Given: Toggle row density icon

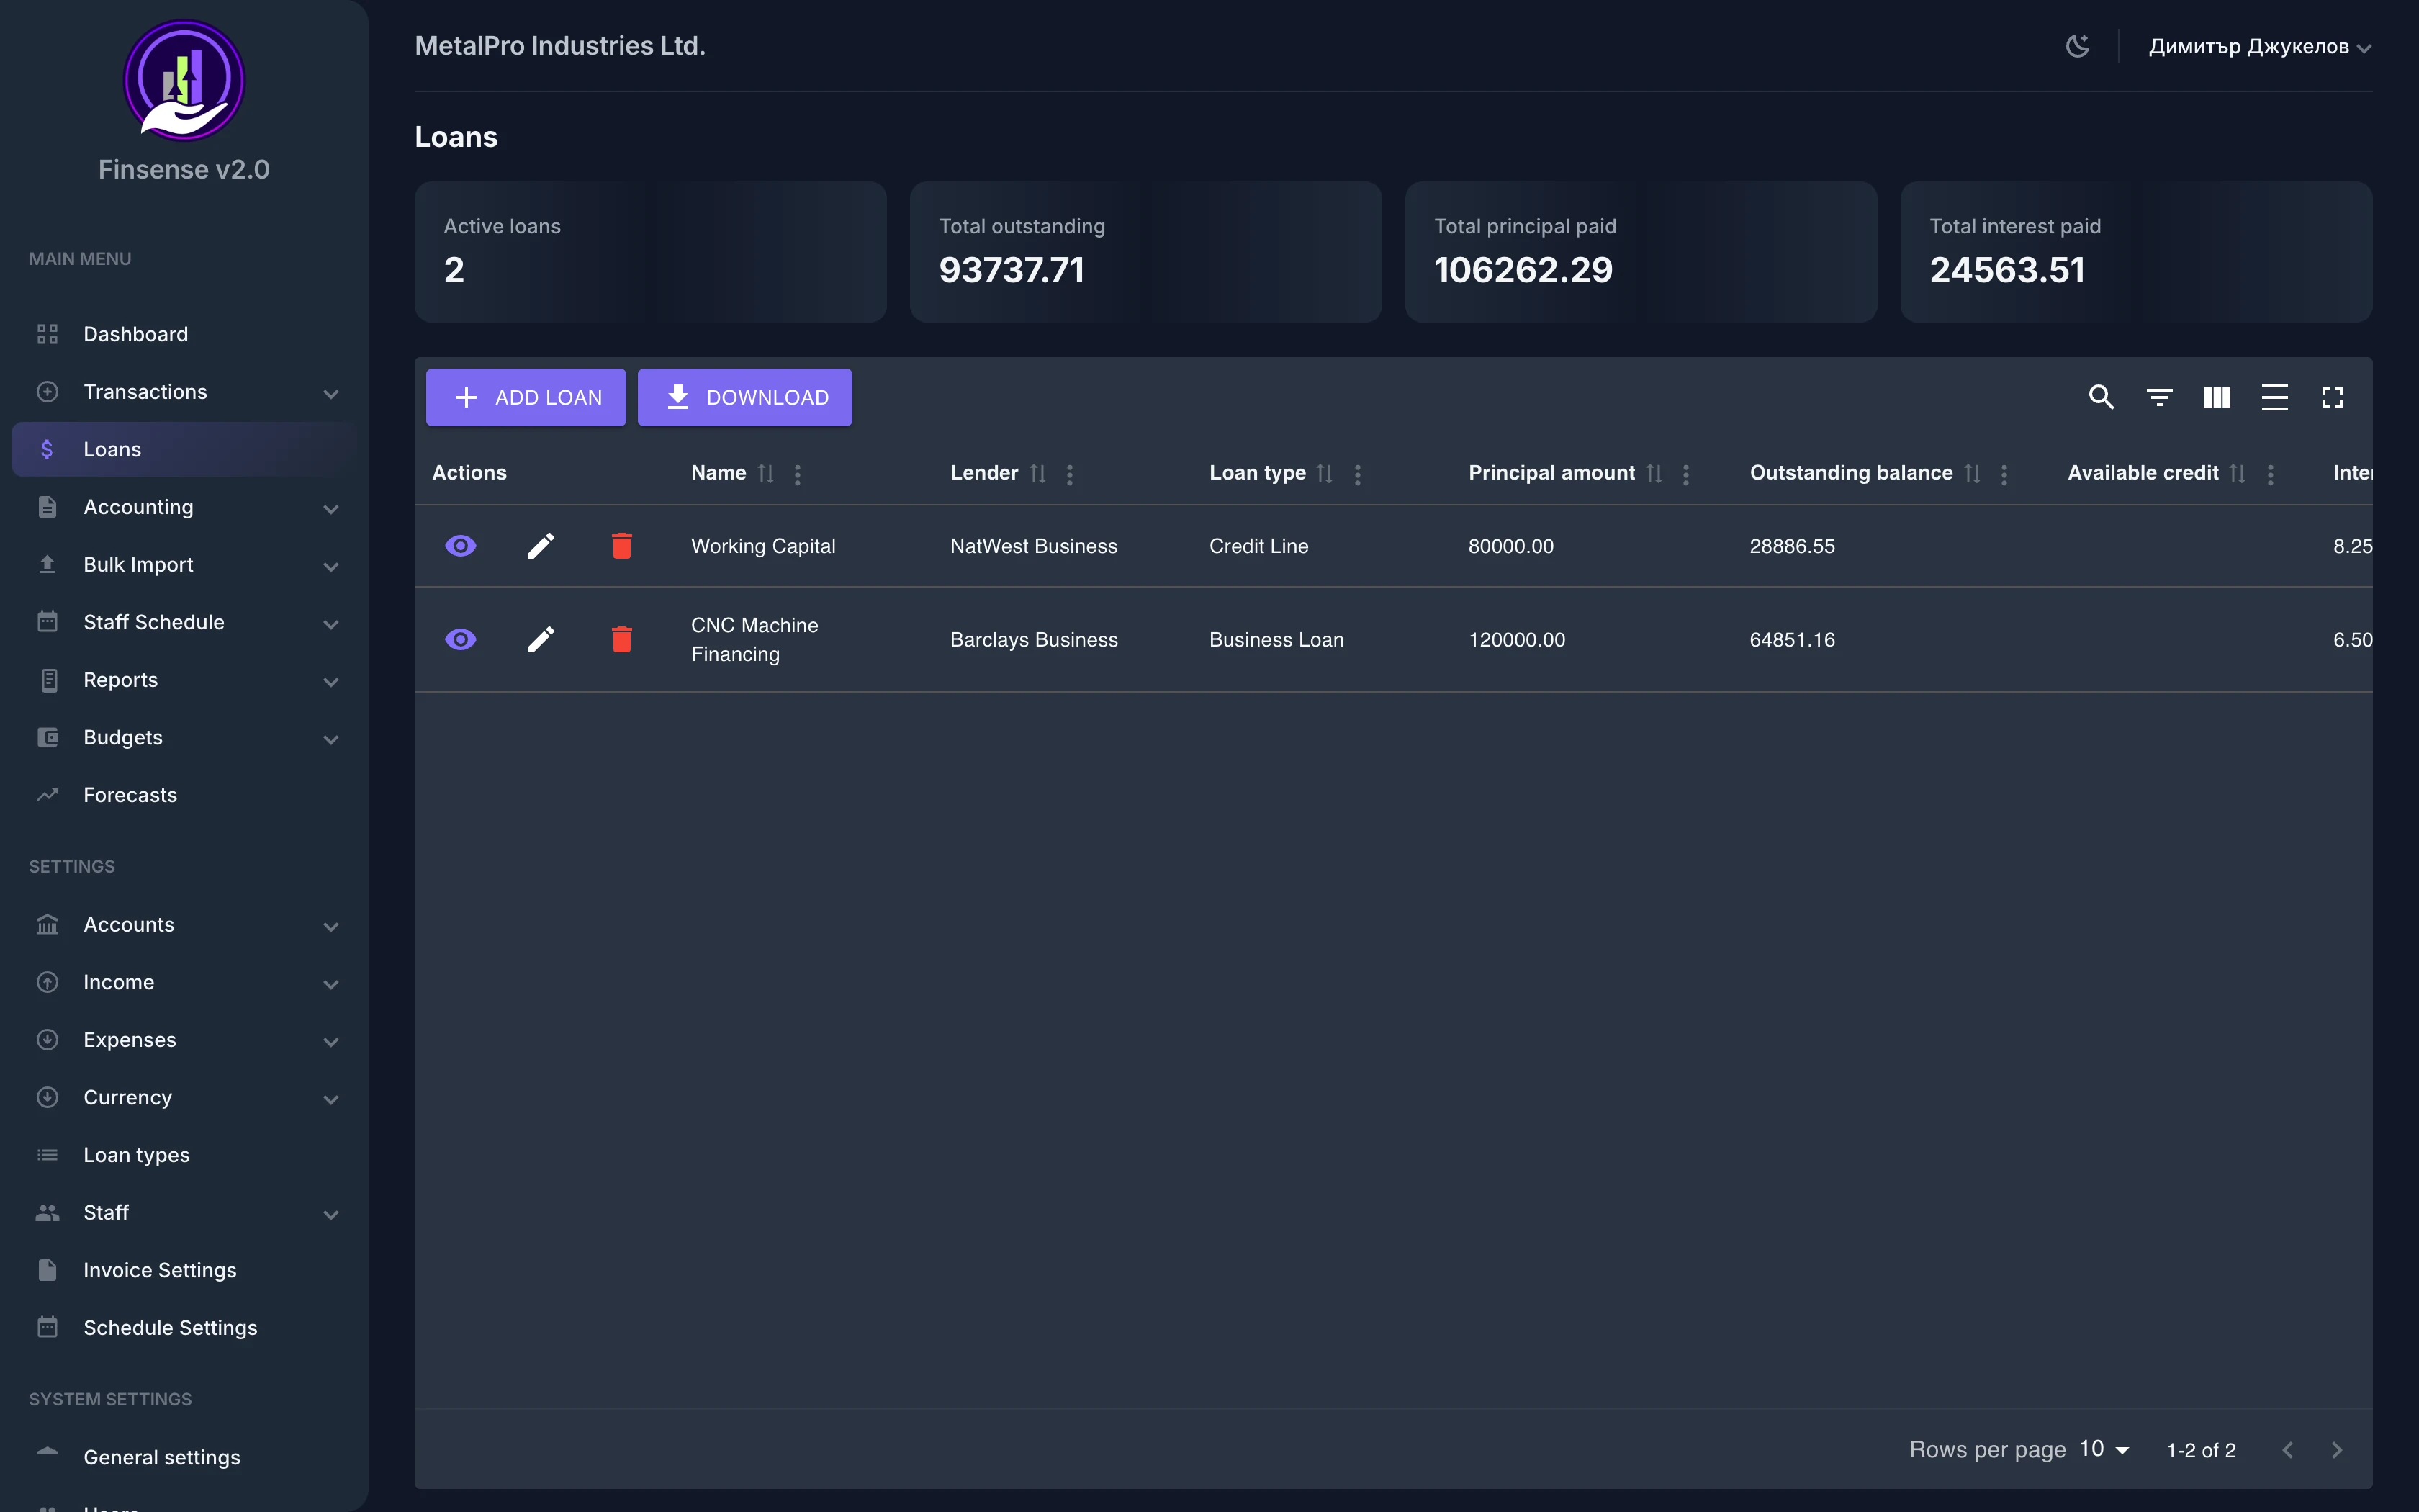Looking at the screenshot, I should pos(2274,397).
